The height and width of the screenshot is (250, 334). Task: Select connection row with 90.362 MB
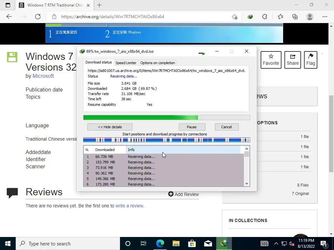164,173
